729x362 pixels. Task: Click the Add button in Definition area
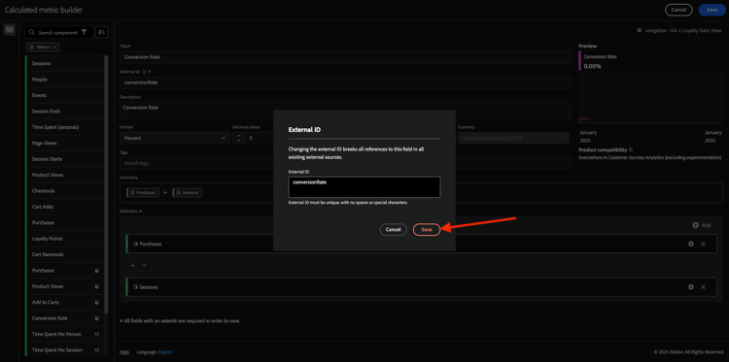pyautogui.click(x=702, y=225)
